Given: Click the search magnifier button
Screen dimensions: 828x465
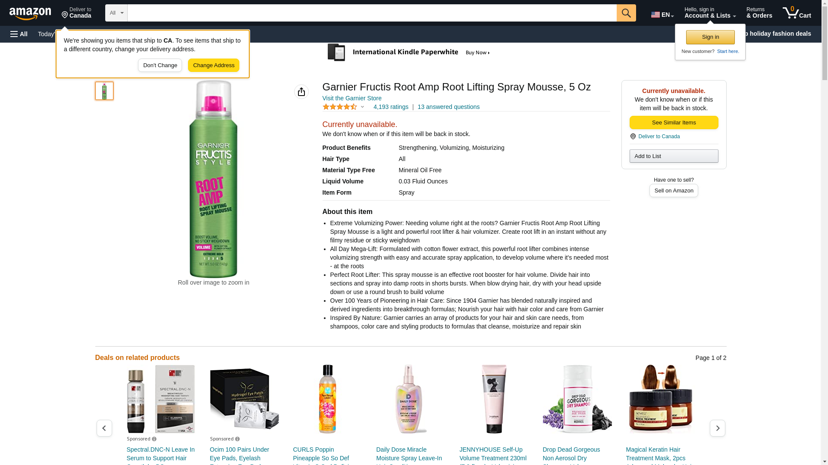Looking at the screenshot, I should [626, 13].
